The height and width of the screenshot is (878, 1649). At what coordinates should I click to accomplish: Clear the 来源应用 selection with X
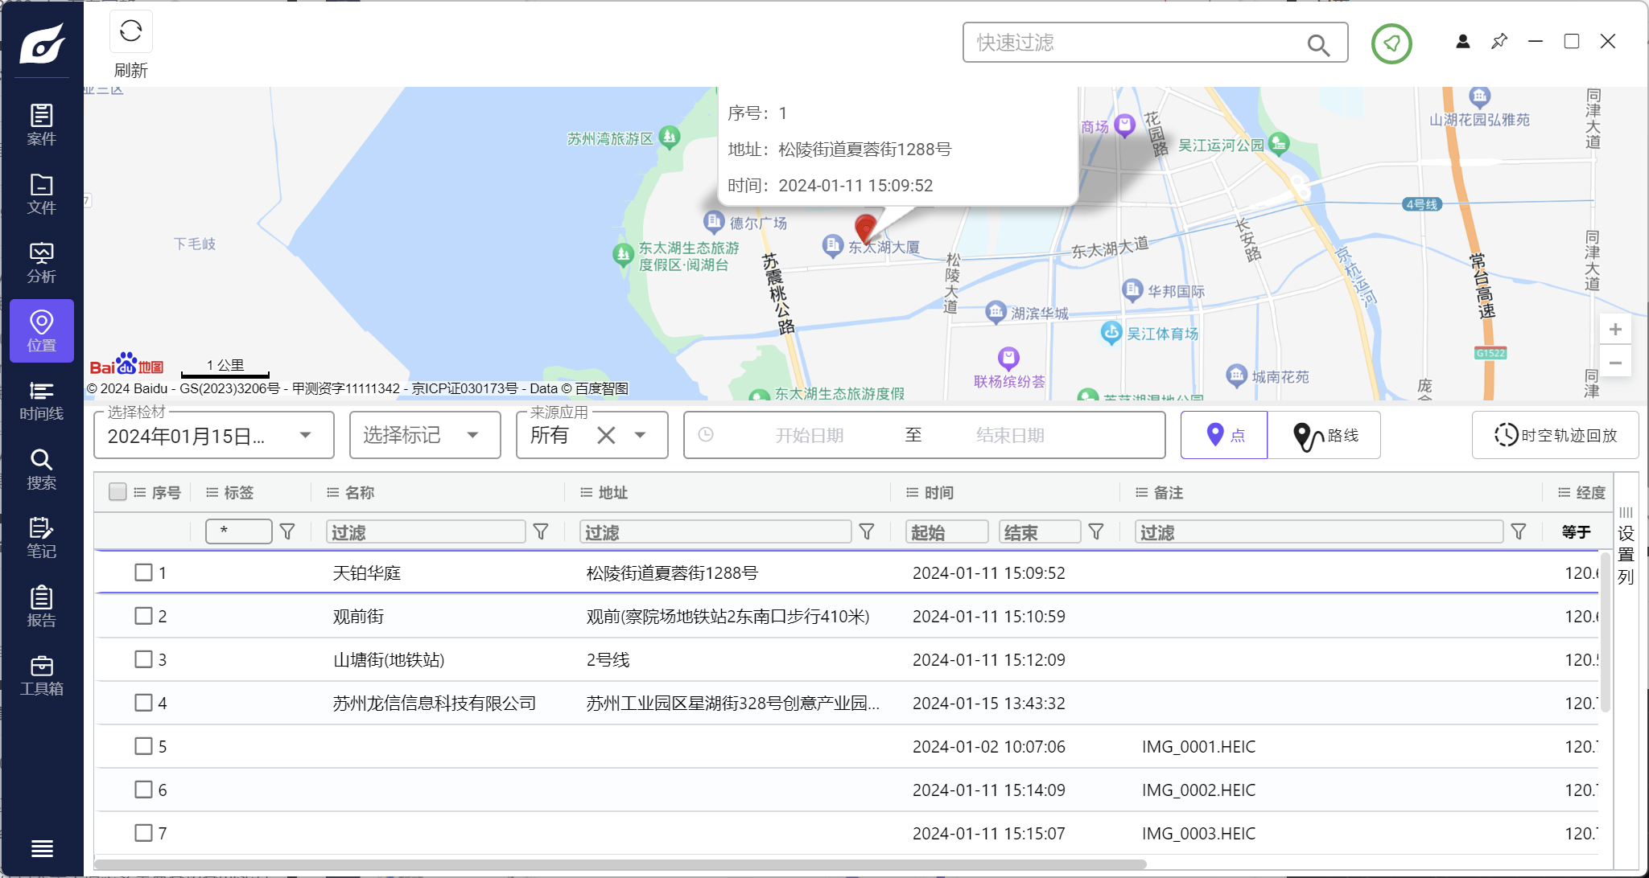pos(607,435)
